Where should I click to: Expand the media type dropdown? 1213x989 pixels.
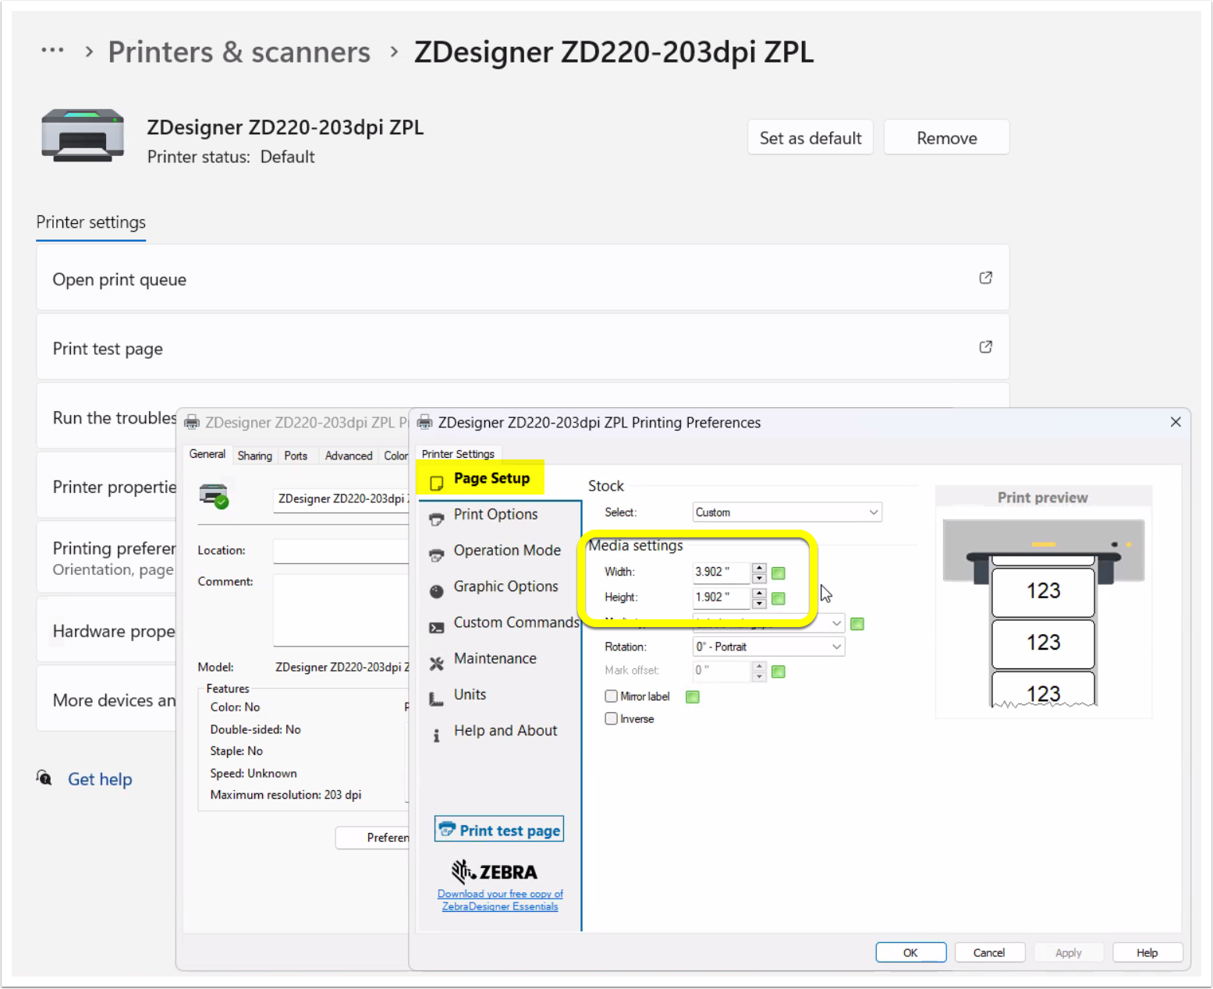(x=835, y=622)
